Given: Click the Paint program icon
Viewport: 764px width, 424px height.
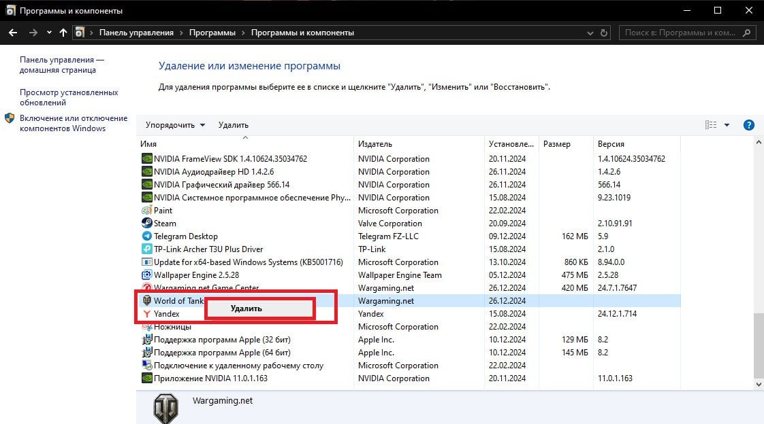Looking at the screenshot, I should pyautogui.click(x=146, y=211).
